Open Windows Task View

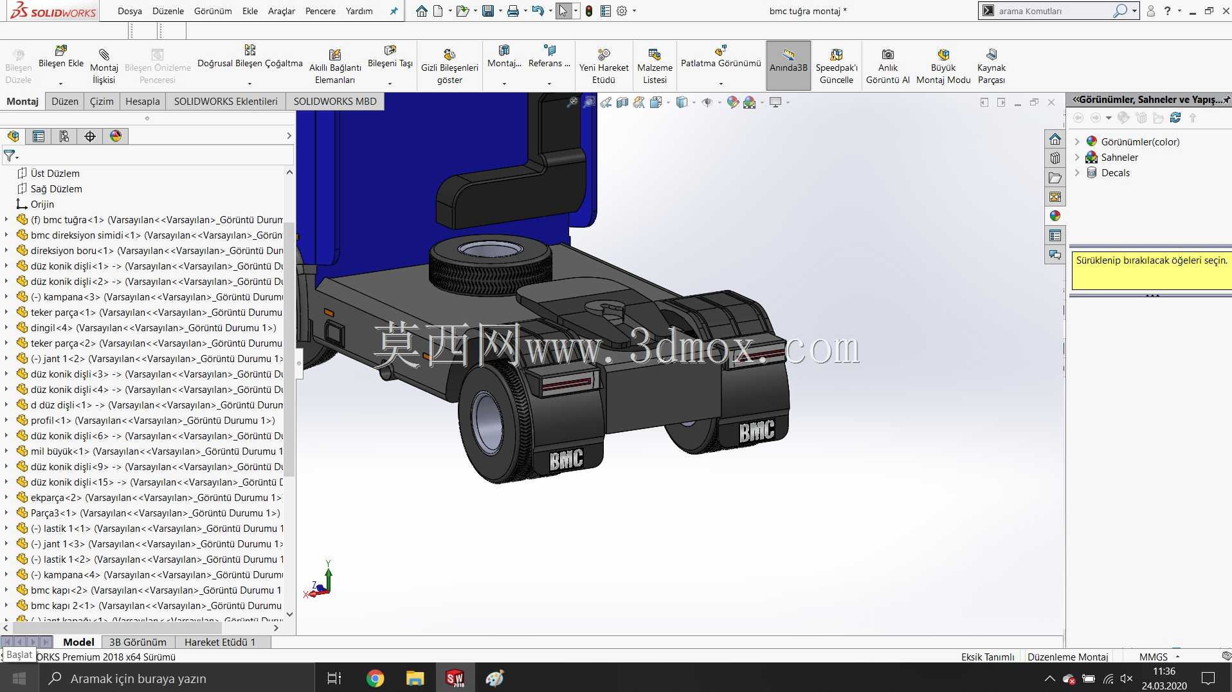[334, 678]
